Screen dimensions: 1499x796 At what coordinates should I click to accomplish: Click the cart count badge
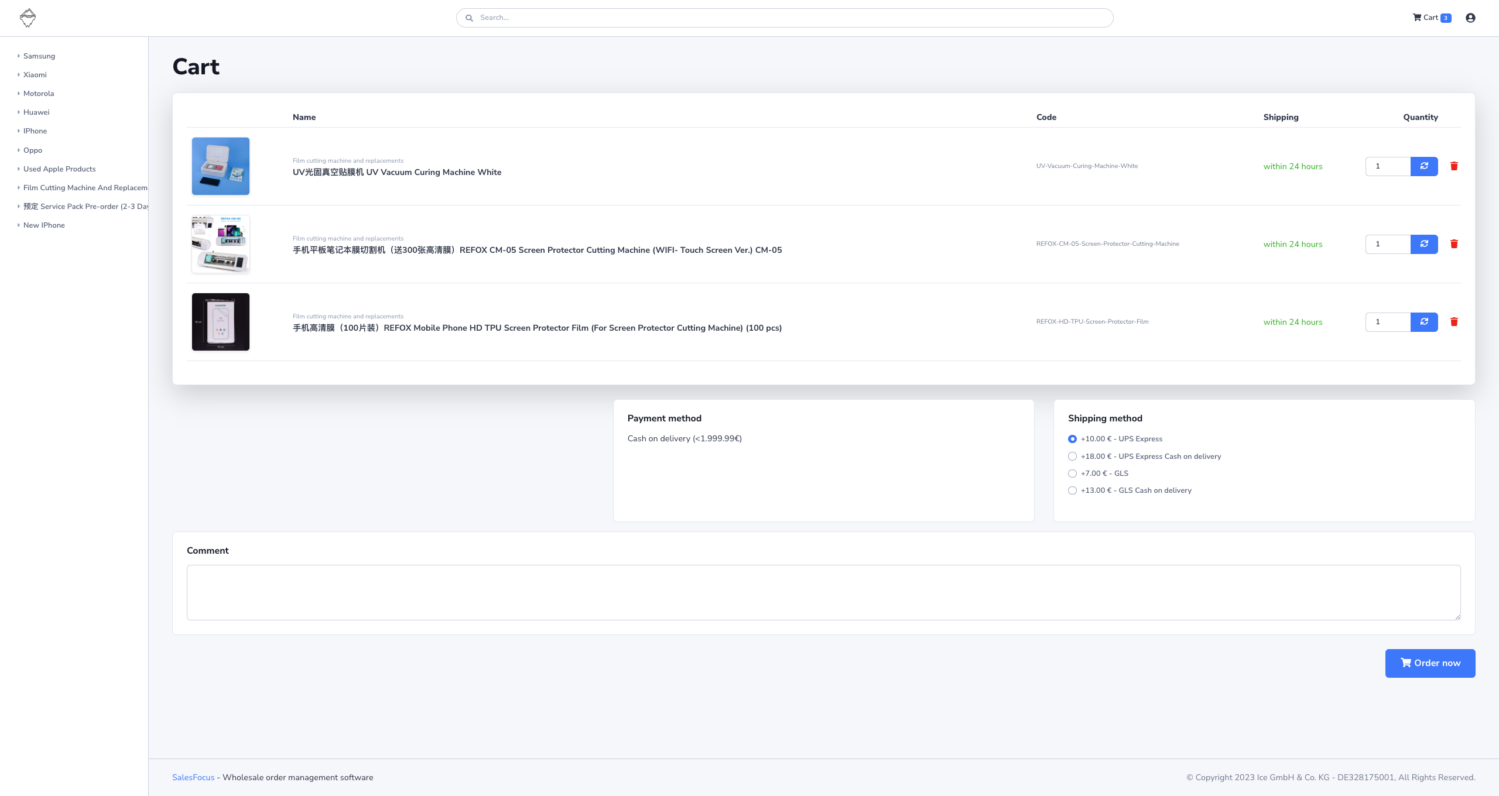tap(1446, 18)
